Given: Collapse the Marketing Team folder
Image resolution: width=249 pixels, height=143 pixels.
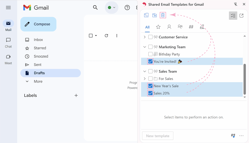Looking at the screenshot, I should 145,47.
